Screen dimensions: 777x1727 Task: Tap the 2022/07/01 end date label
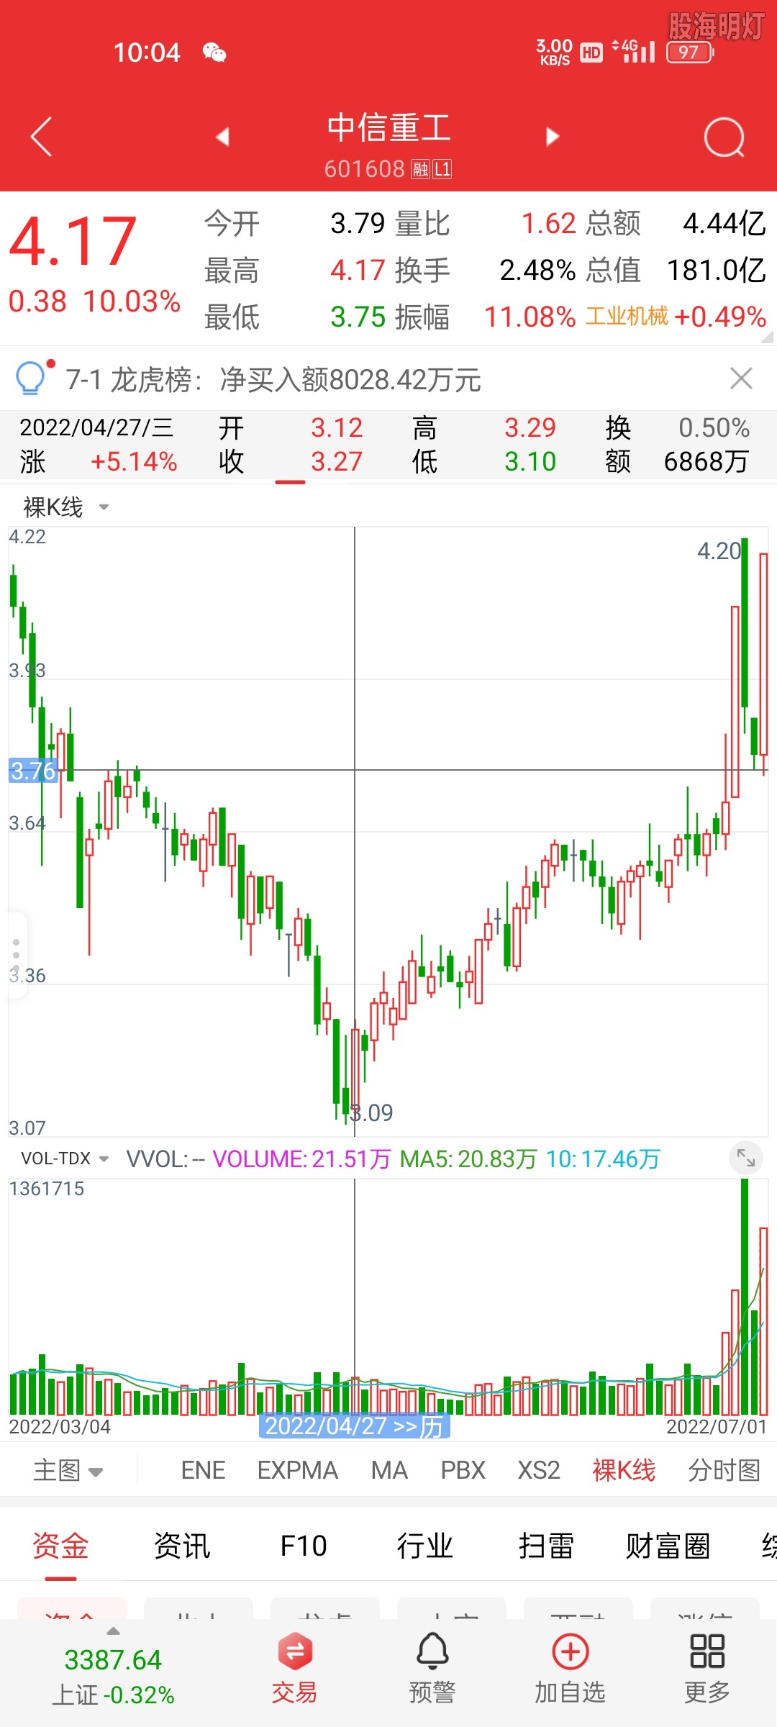coord(717,1426)
